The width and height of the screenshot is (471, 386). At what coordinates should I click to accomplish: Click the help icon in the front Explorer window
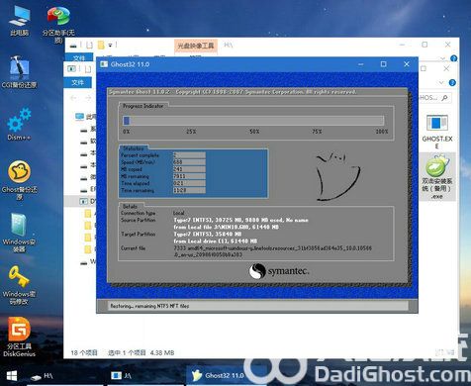(452, 82)
